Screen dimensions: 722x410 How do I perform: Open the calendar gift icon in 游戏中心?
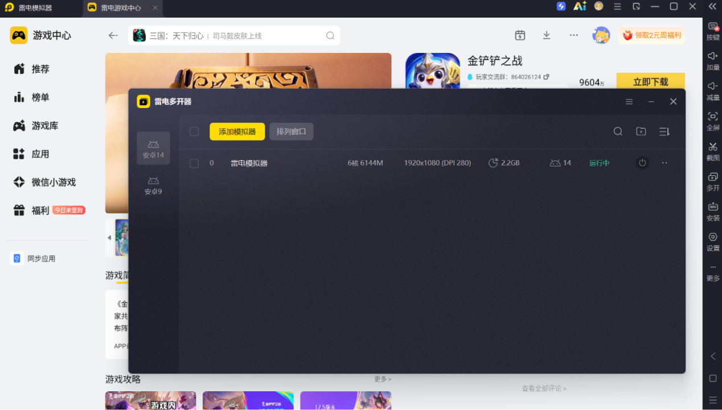520,35
